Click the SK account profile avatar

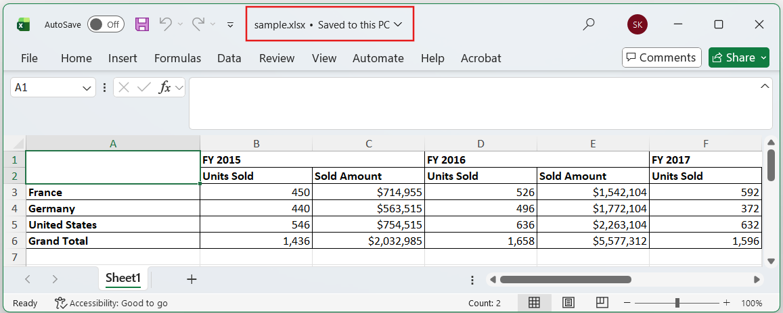point(637,24)
